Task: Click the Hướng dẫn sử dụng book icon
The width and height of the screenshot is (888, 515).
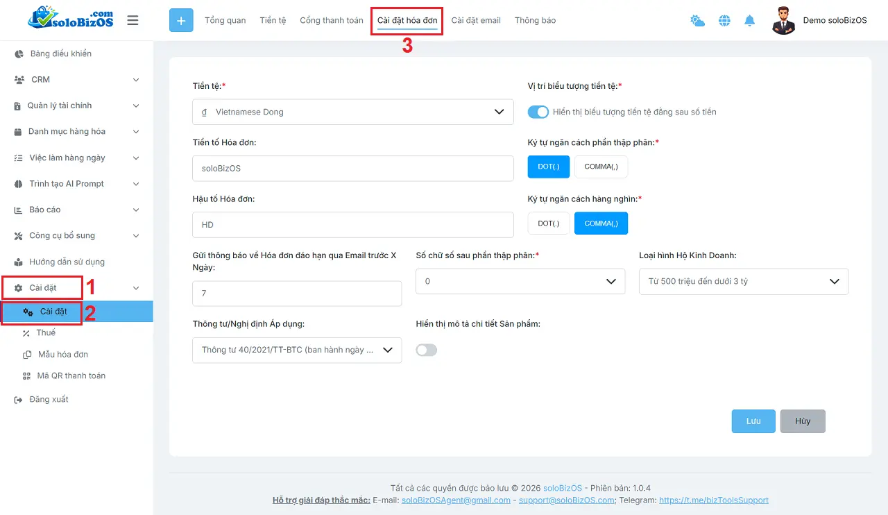Action: coord(19,262)
